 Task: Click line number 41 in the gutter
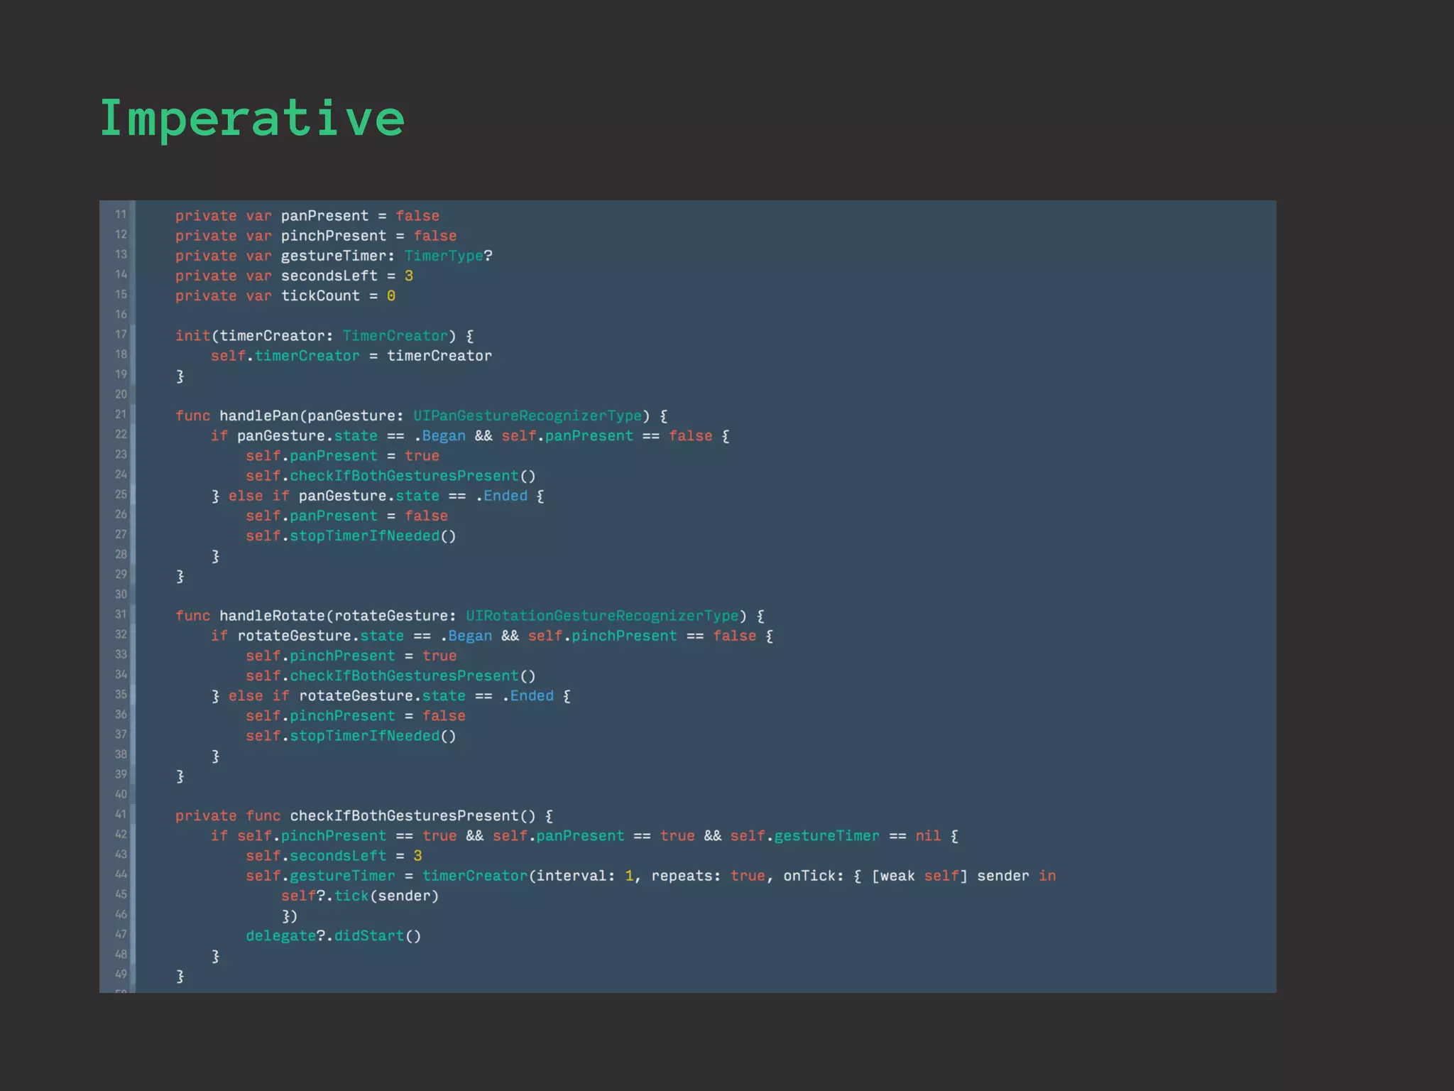pyautogui.click(x=121, y=815)
